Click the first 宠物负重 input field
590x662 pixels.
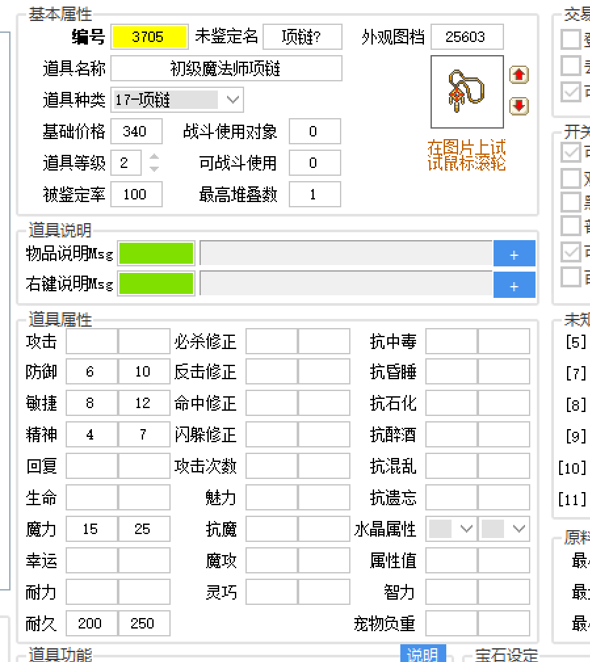[451, 623]
